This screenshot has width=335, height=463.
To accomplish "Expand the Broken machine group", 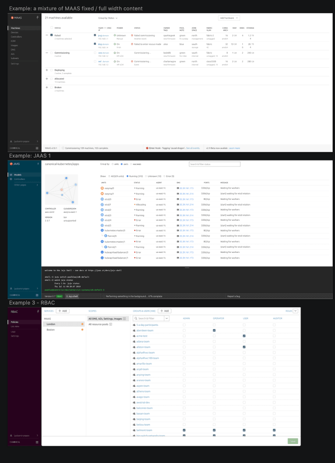I will [47, 87].
